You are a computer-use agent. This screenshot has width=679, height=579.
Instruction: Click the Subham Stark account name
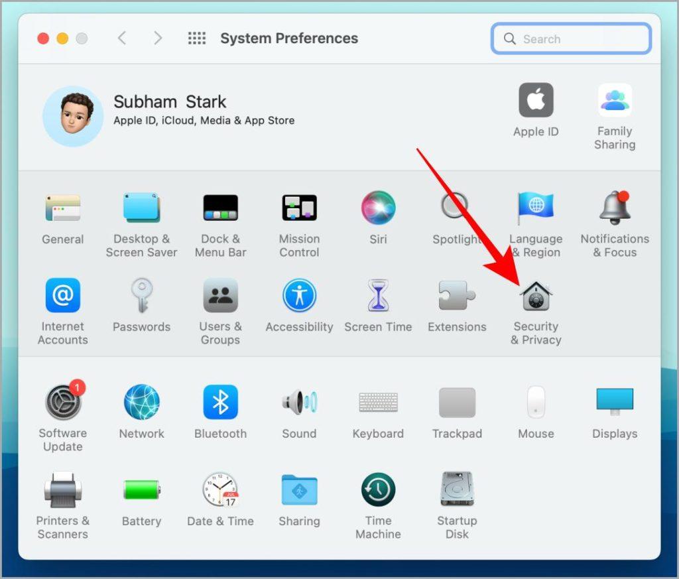170,101
